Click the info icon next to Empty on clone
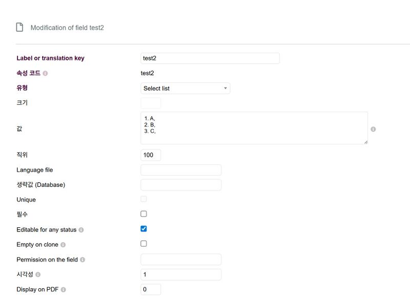The width and height of the screenshot is (410, 299). tap(63, 245)
